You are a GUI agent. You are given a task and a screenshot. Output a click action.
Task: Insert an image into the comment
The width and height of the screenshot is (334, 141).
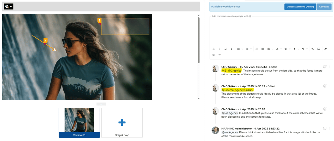319,49
